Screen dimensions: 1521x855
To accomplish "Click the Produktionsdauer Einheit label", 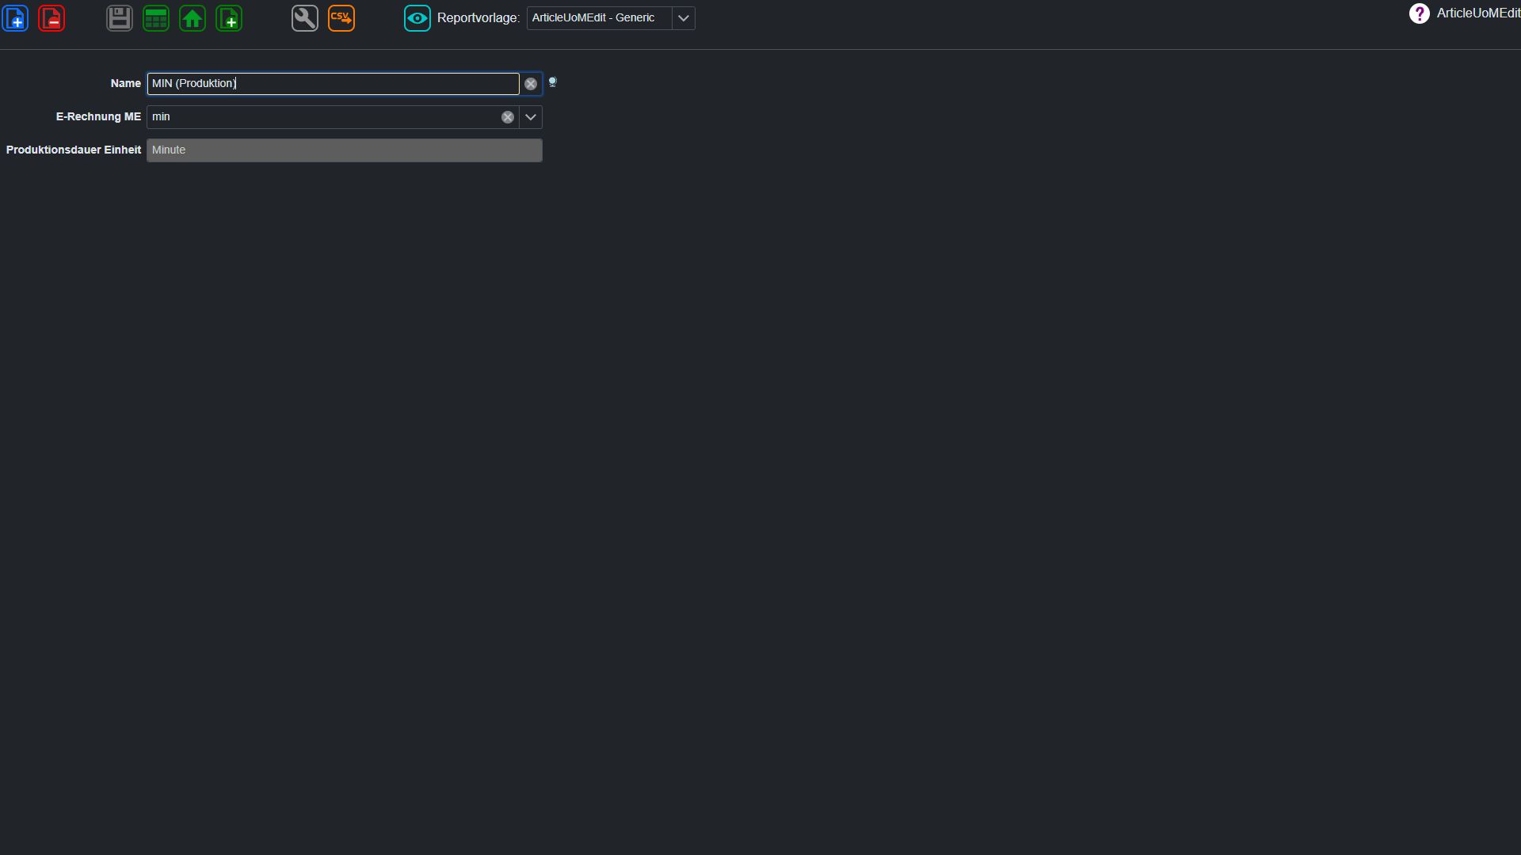I will point(74,150).
